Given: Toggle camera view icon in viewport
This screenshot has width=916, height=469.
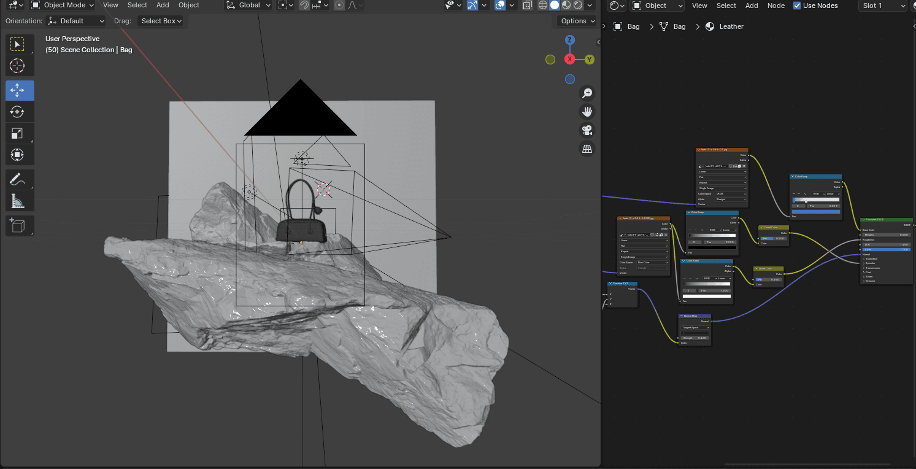Looking at the screenshot, I should pyautogui.click(x=587, y=130).
